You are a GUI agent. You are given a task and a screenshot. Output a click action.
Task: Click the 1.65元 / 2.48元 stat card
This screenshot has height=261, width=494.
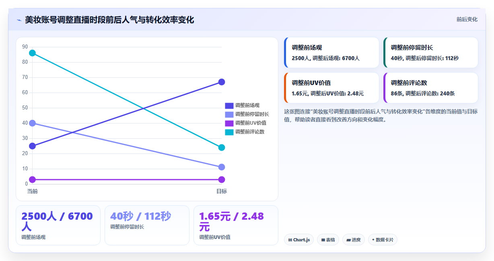click(236, 225)
